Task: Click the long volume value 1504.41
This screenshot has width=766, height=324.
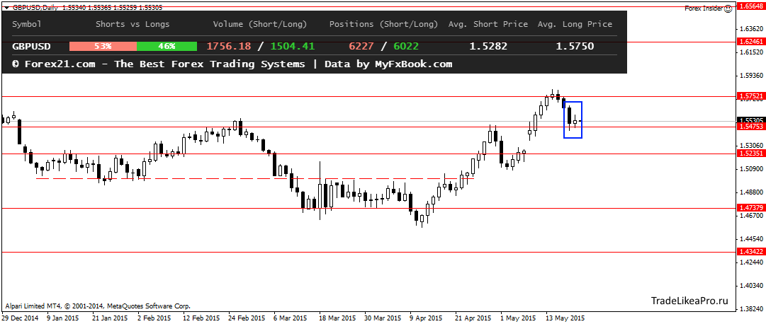Action: click(292, 47)
